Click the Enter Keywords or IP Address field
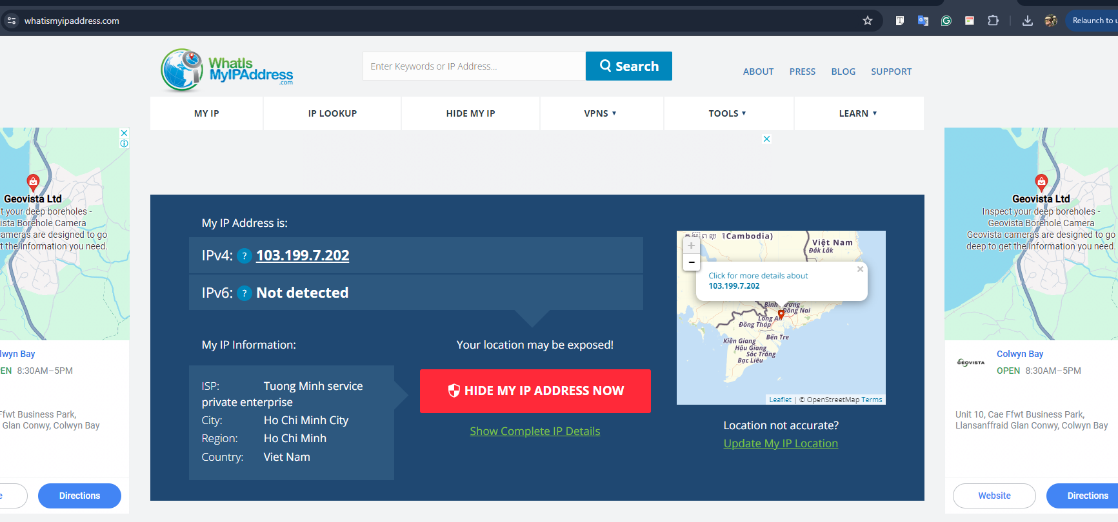The image size is (1118, 522). click(x=474, y=66)
